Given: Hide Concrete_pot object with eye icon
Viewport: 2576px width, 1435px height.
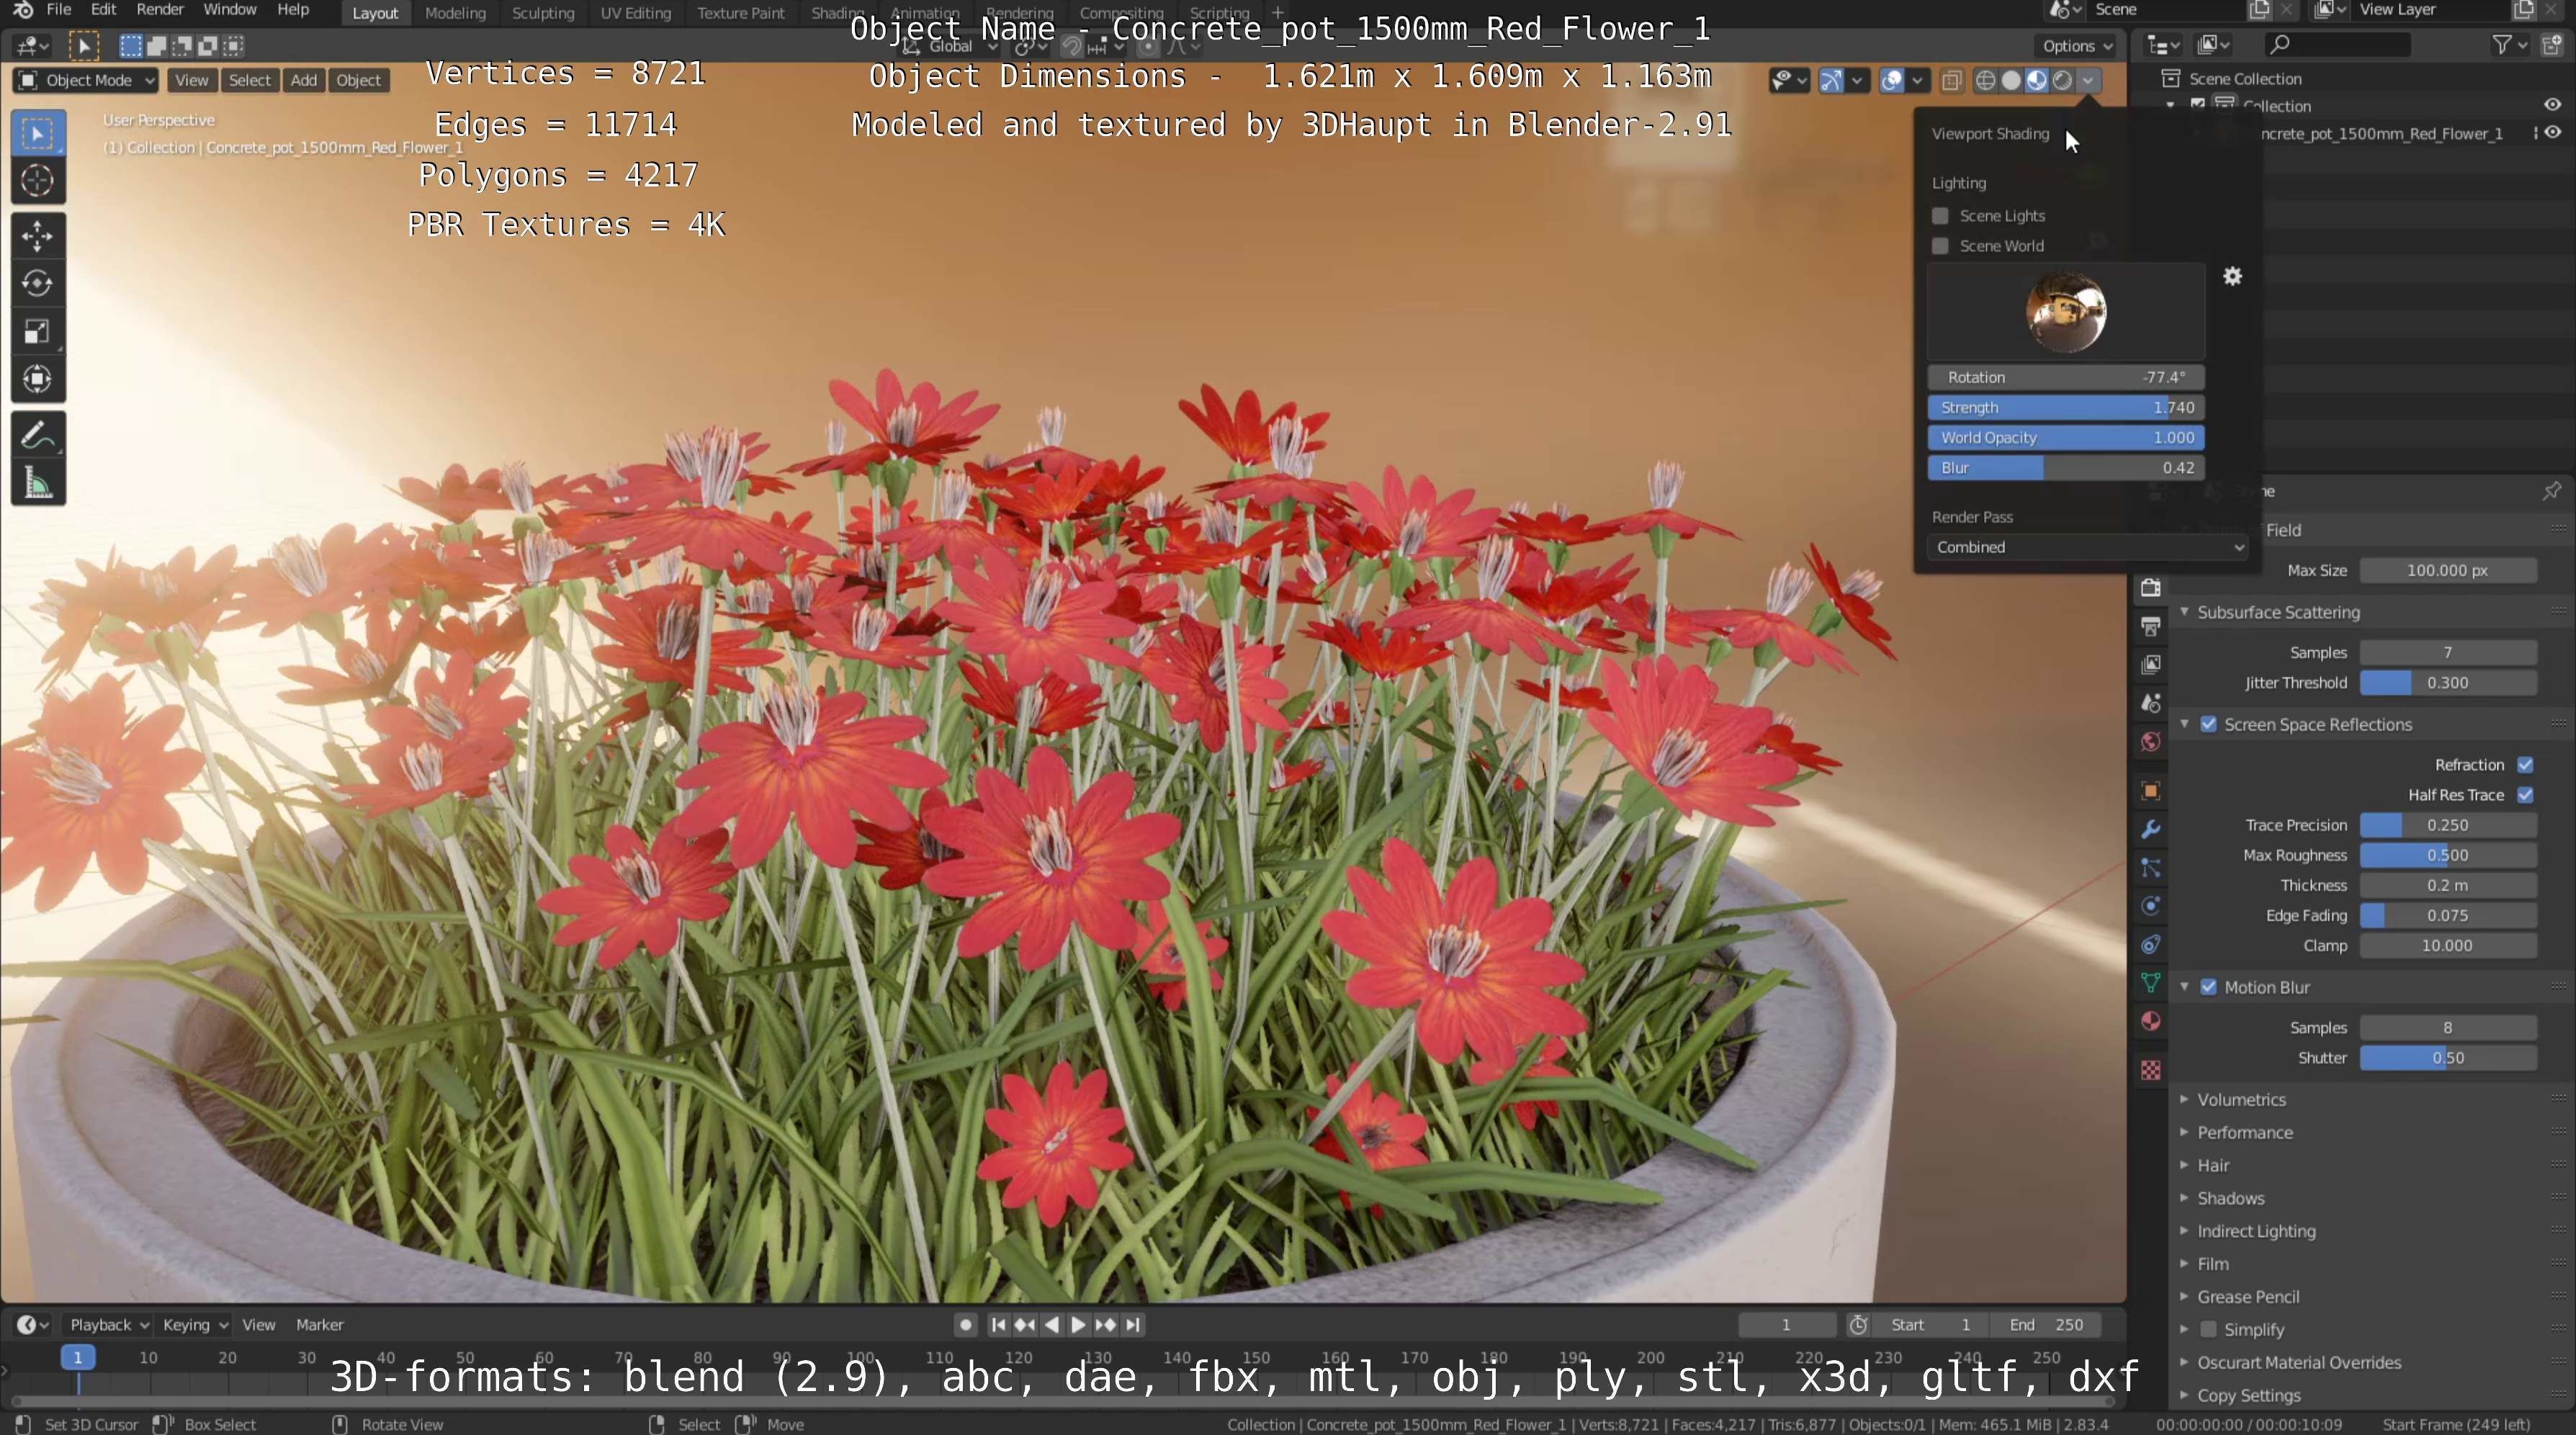Looking at the screenshot, I should click(x=2553, y=133).
